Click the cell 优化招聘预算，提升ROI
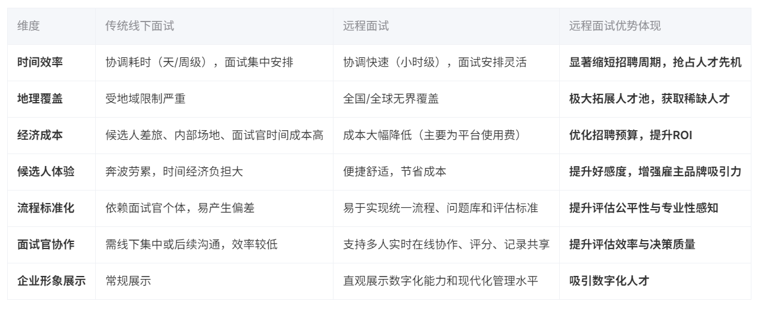 630,136
